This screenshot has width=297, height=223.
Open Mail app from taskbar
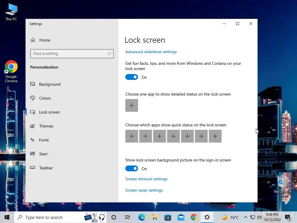coord(181,217)
